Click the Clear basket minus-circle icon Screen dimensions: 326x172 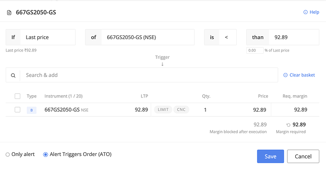[285, 75]
